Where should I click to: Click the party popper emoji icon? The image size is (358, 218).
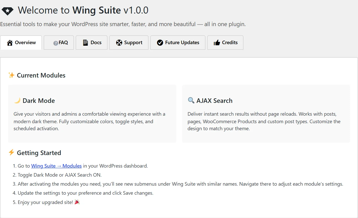coord(77,202)
